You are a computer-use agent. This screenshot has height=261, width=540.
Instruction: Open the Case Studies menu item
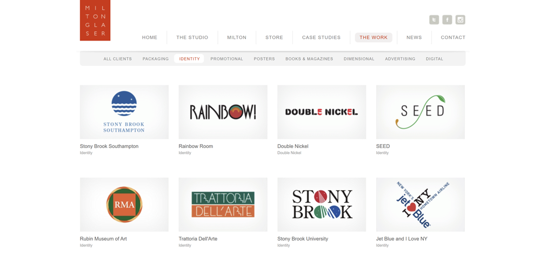coord(321,38)
